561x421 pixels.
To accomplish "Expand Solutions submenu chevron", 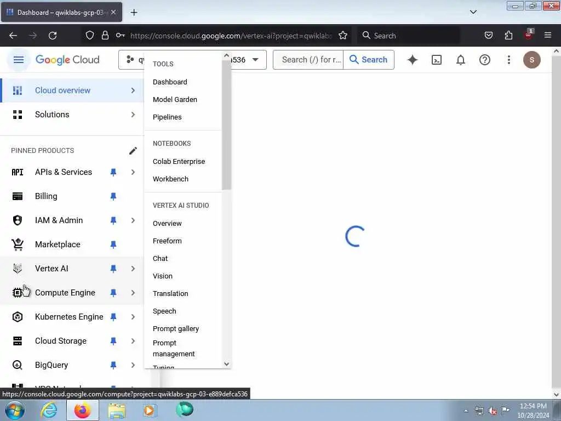I will (133, 115).
